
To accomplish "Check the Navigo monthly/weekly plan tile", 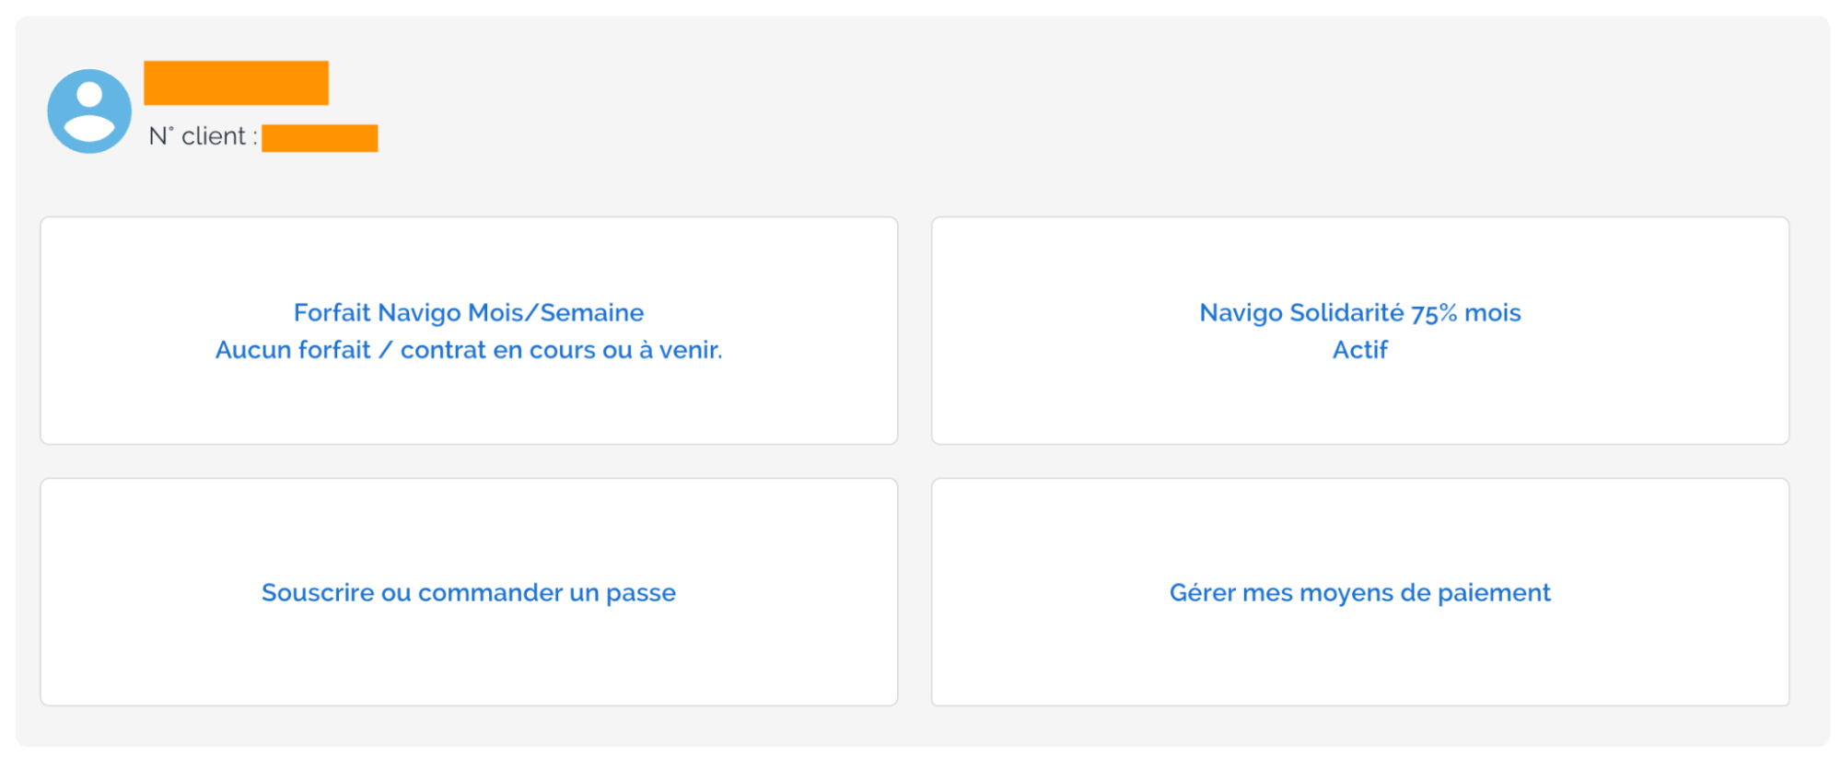I will 469,331.
